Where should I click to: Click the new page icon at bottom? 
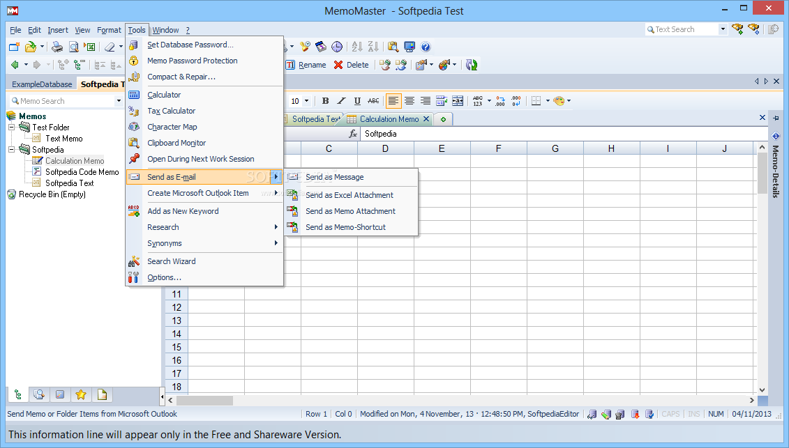click(102, 395)
